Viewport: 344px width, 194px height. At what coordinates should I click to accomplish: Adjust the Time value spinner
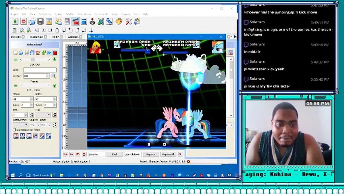click(26, 115)
